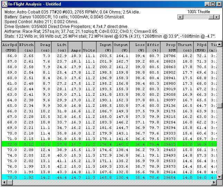Select the AirSpd column header
Screen dimensions: 223x187
tap(9, 47)
